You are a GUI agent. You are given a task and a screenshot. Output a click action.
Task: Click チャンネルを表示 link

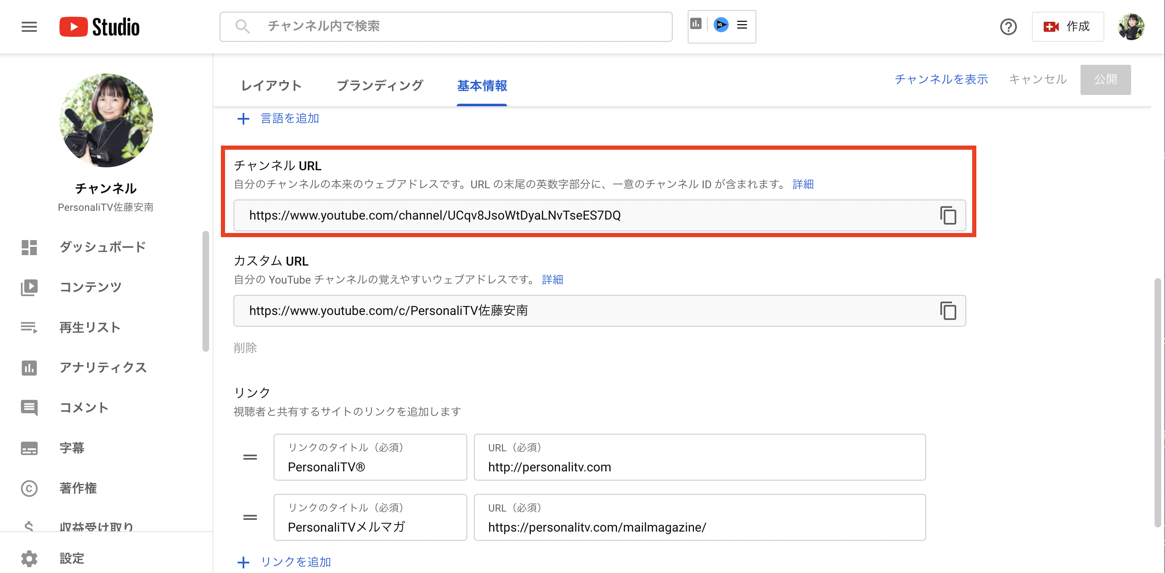pos(941,79)
